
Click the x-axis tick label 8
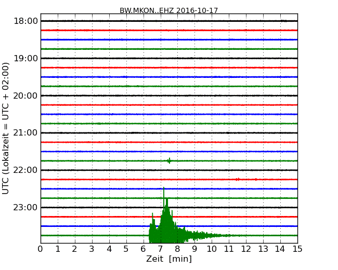177,249
